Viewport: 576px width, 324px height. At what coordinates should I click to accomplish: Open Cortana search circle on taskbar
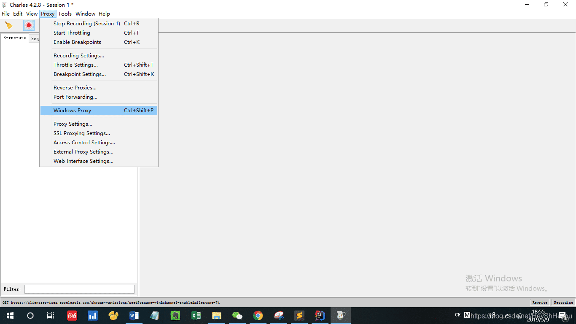(x=30, y=316)
